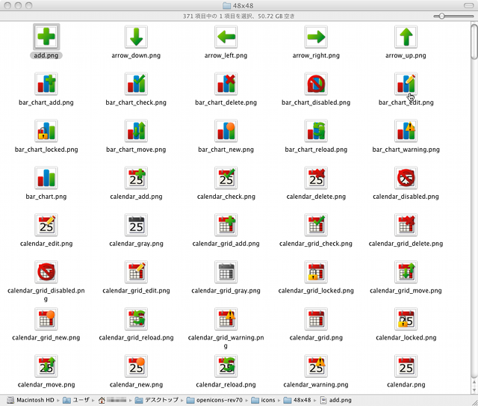The height and width of the screenshot is (406, 478).
Task: Pick the calendar_disabled.png icon
Action: pyautogui.click(x=406, y=178)
